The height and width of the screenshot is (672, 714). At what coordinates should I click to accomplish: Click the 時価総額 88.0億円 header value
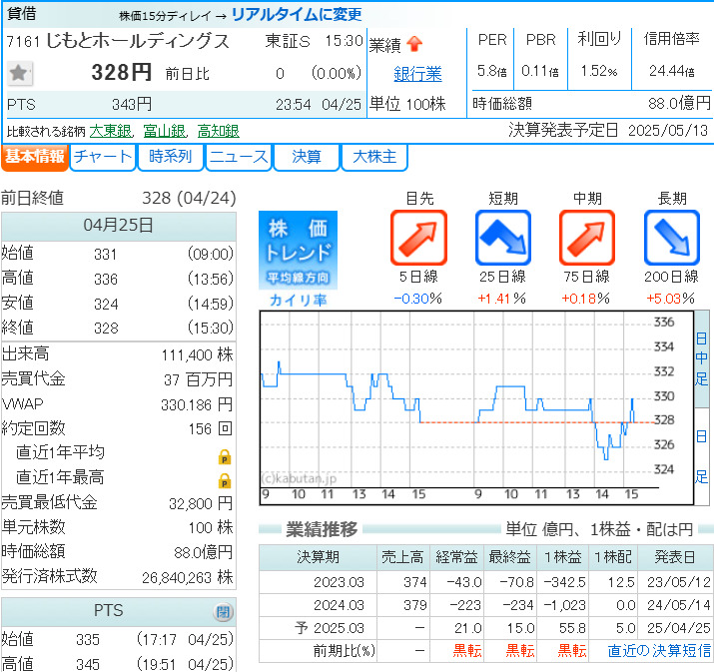tap(679, 103)
